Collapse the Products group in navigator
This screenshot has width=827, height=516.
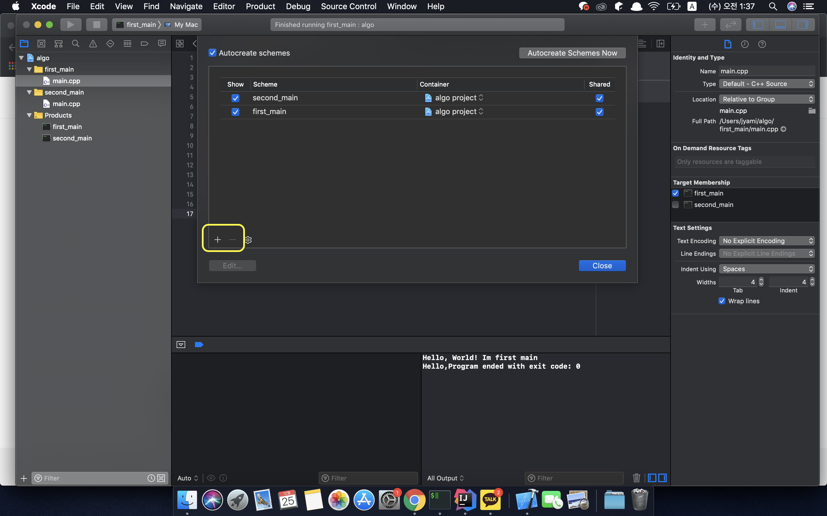tap(29, 115)
